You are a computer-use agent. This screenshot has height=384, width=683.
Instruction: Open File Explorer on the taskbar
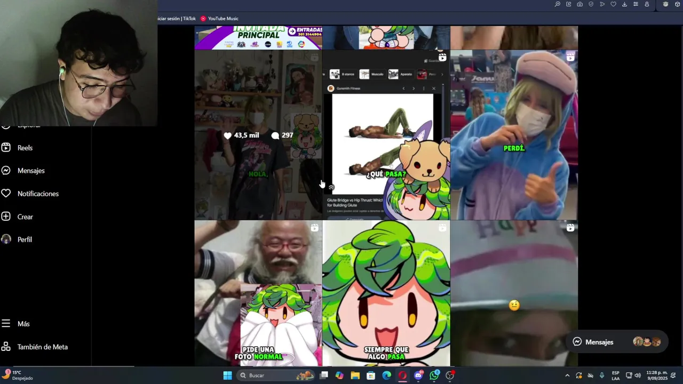(x=355, y=375)
